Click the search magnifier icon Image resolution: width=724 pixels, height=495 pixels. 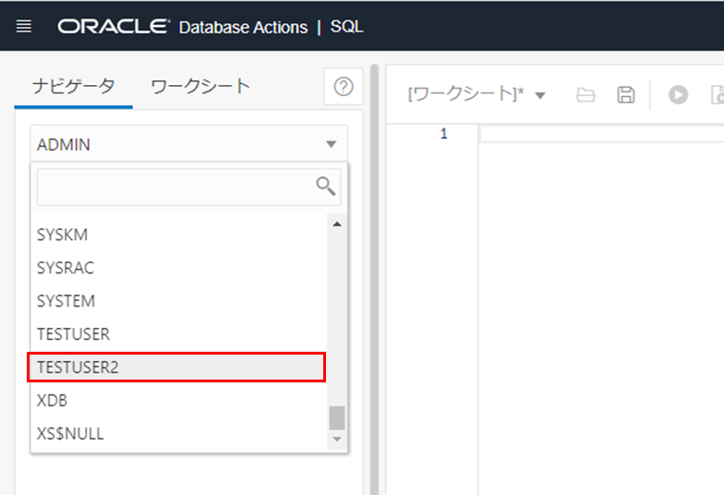[x=326, y=186]
